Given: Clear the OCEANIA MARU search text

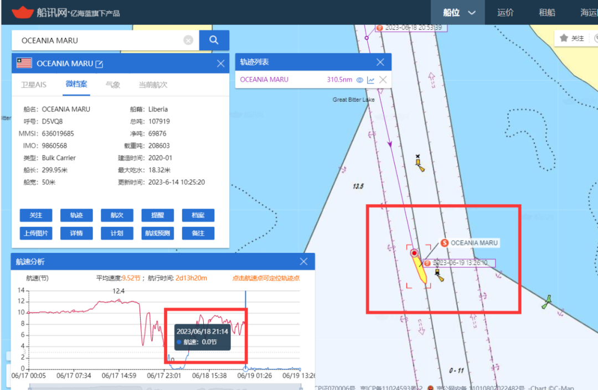Looking at the screenshot, I should 188,40.
